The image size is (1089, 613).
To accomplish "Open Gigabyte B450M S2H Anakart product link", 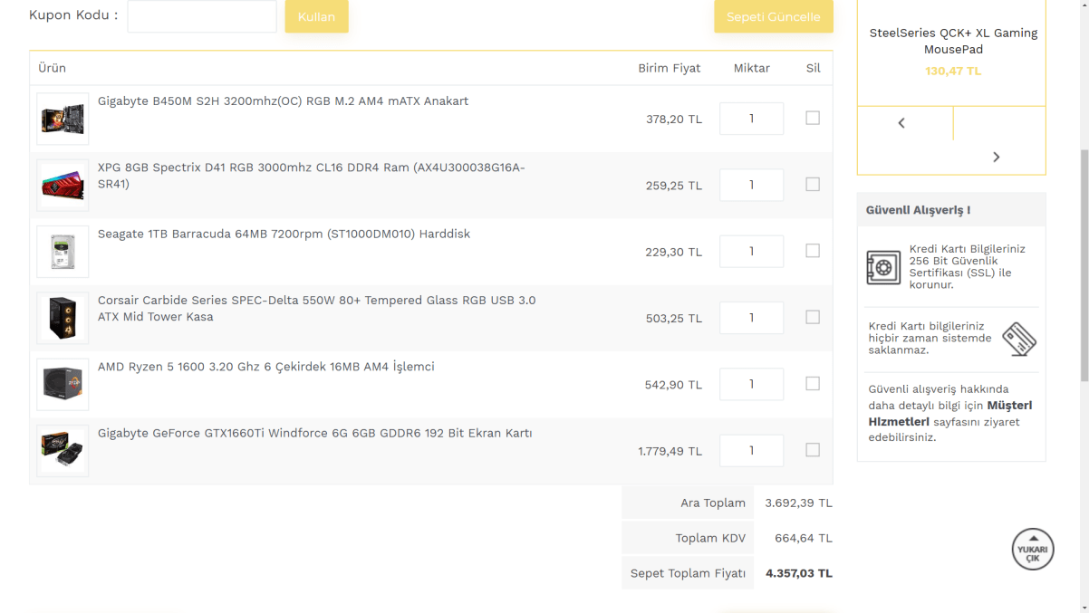I will tap(283, 101).
